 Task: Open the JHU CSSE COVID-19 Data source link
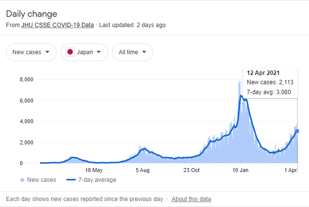(57, 25)
